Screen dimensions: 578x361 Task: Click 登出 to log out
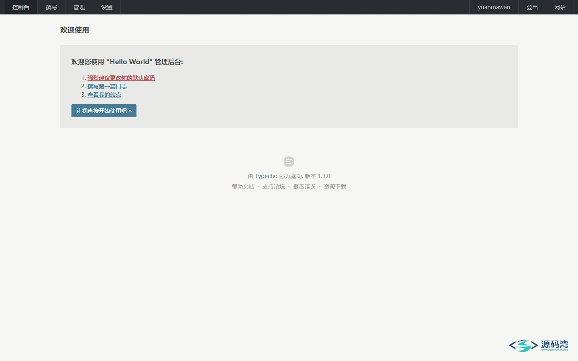(532, 7)
